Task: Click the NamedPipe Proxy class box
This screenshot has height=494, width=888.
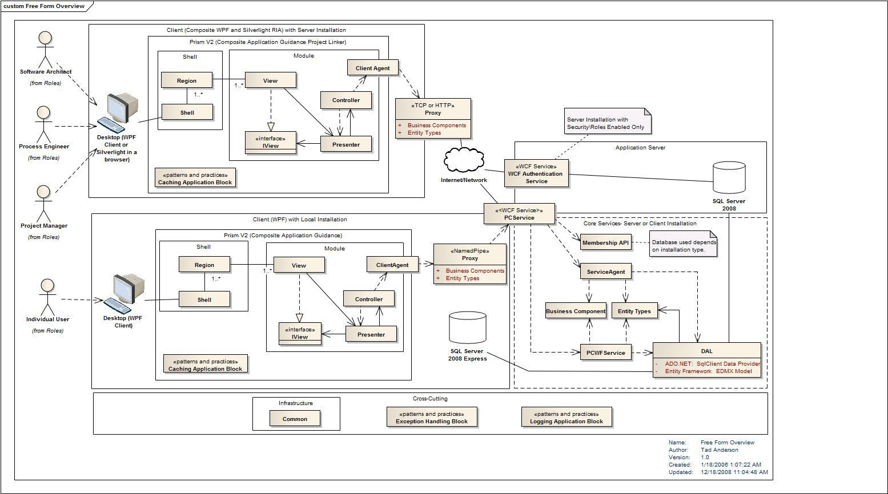Action: coord(469,264)
